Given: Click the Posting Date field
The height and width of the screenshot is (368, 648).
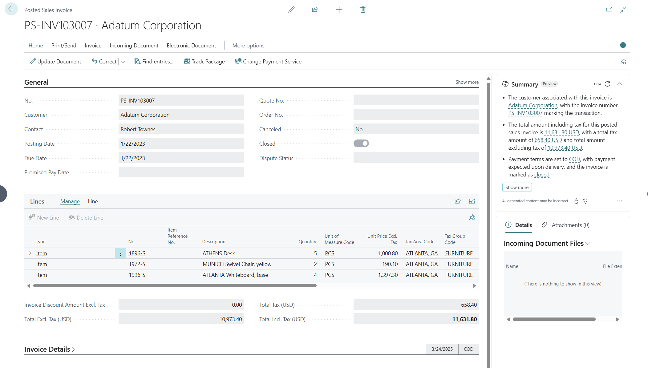Looking at the screenshot, I should tap(181, 144).
